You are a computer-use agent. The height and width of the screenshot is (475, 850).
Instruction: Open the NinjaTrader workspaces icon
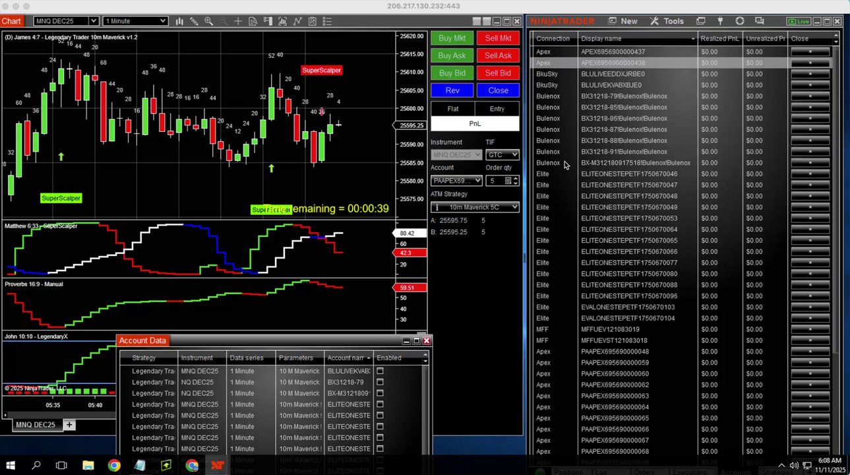[x=700, y=21]
